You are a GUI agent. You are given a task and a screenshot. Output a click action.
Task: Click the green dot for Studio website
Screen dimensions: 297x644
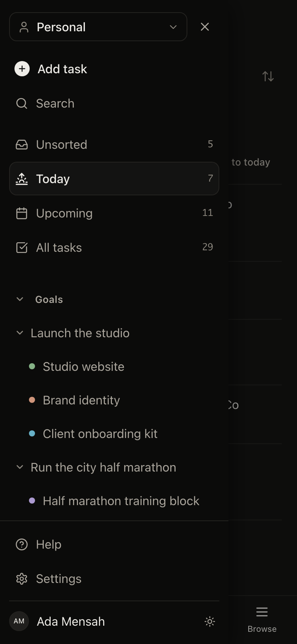[x=32, y=366]
